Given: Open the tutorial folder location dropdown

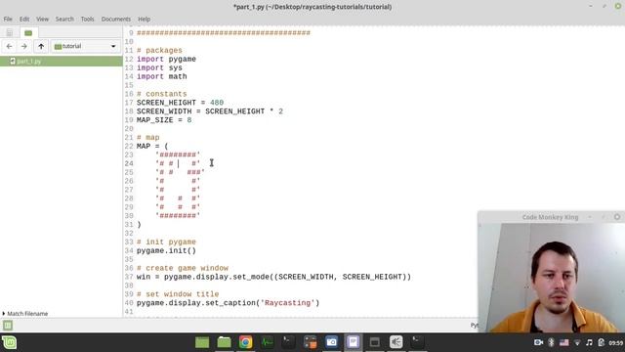Looking at the screenshot, I should (85, 46).
